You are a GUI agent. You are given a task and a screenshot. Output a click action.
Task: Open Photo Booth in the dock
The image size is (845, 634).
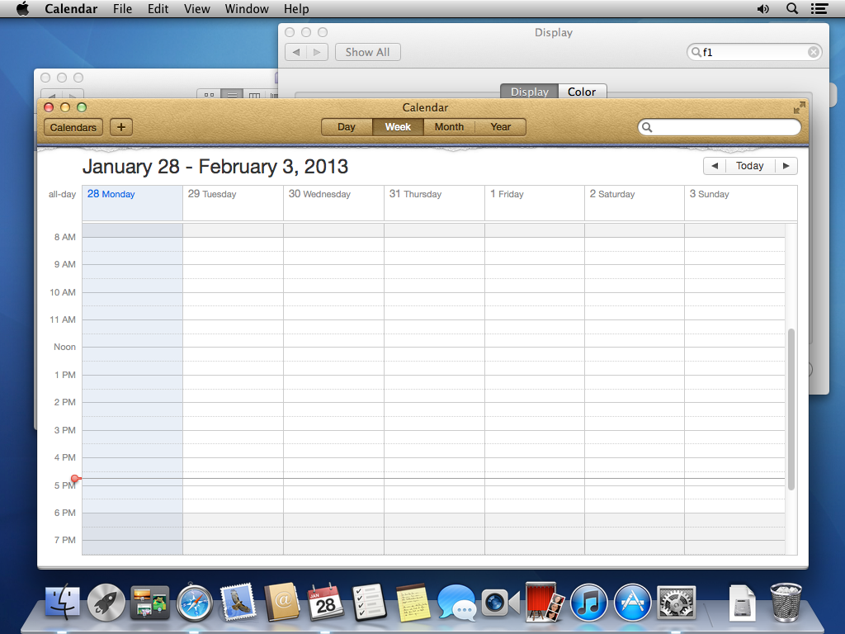pos(545,603)
